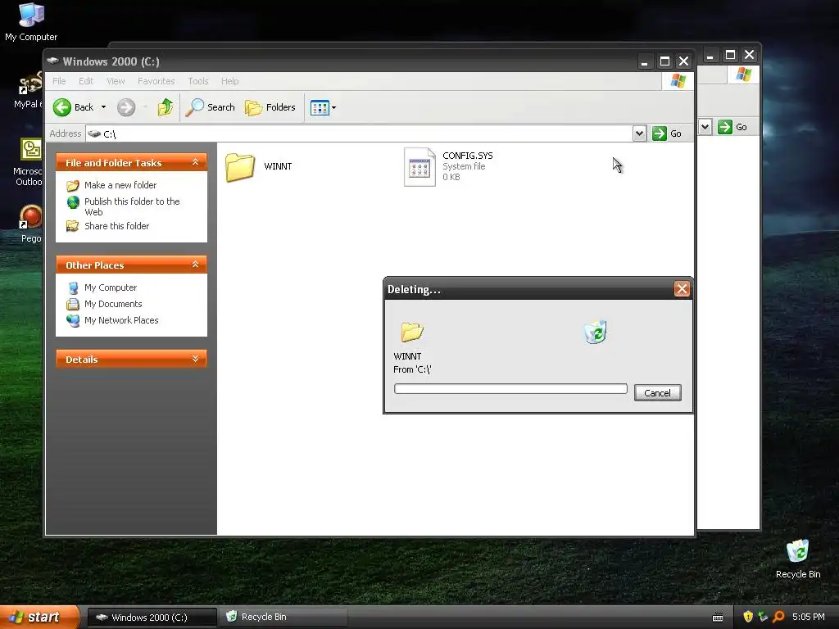Image resolution: width=839 pixels, height=629 pixels.
Task: Expand the Details panel
Action: 195,359
